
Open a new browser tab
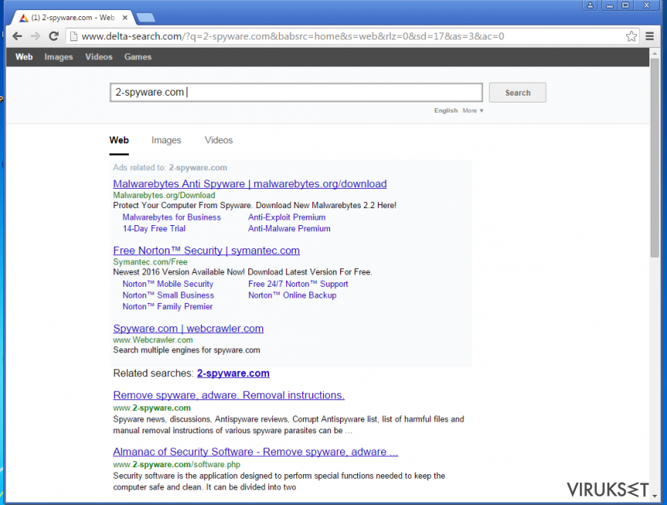(146, 18)
